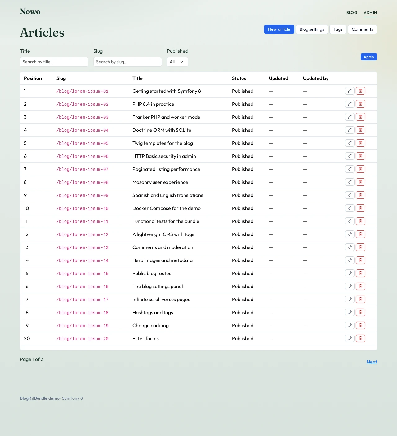397x436 pixels.
Task: Edit the "Filter forms" article
Action: [x=350, y=338]
